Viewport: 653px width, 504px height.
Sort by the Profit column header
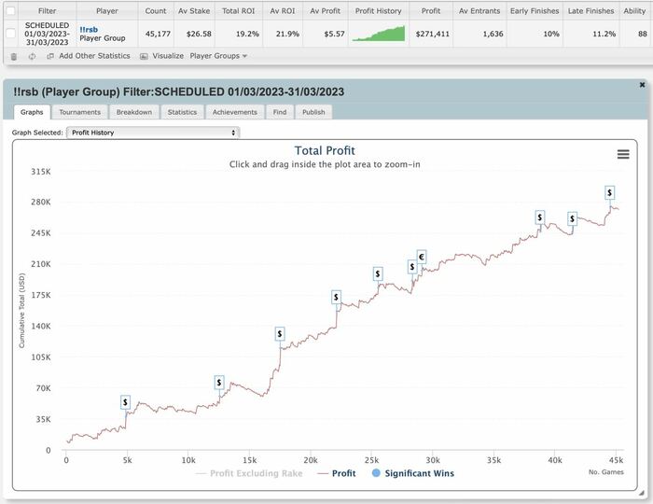pyautogui.click(x=431, y=11)
